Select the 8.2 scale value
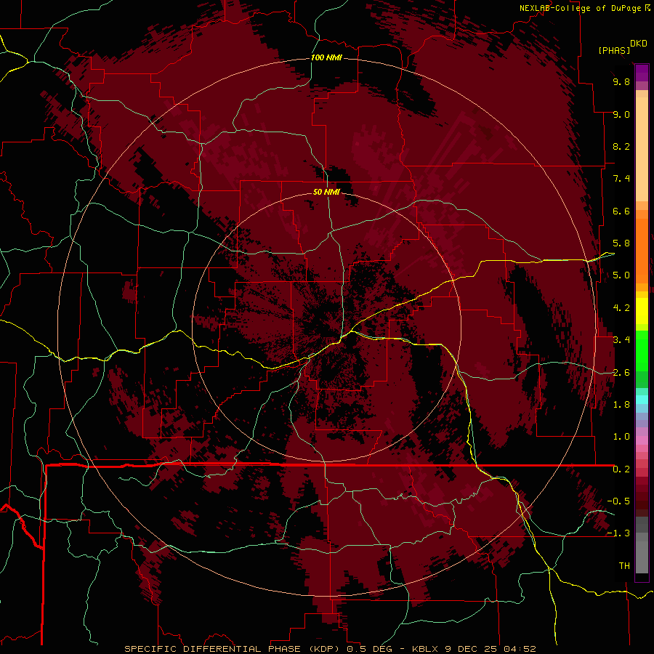Image resolution: width=654 pixels, height=654 pixels. [x=621, y=146]
